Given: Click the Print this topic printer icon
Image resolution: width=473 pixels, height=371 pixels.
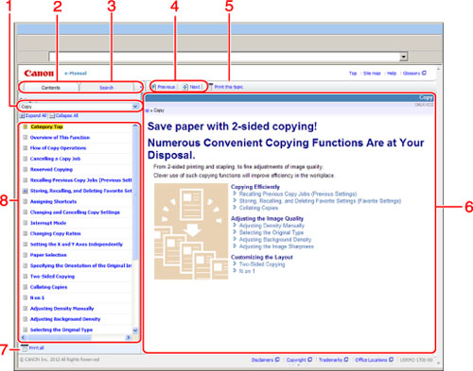Looking at the screenshot, I should 211,87.
